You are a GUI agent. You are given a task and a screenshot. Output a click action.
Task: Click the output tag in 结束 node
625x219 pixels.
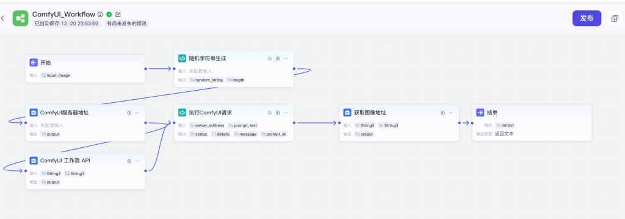(x=505, y=125)
